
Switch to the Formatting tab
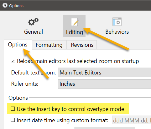pos(49,45)
